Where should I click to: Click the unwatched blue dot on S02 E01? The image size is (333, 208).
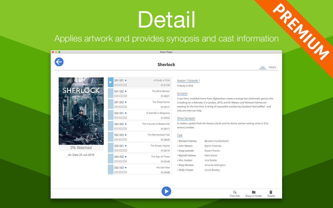126,113
